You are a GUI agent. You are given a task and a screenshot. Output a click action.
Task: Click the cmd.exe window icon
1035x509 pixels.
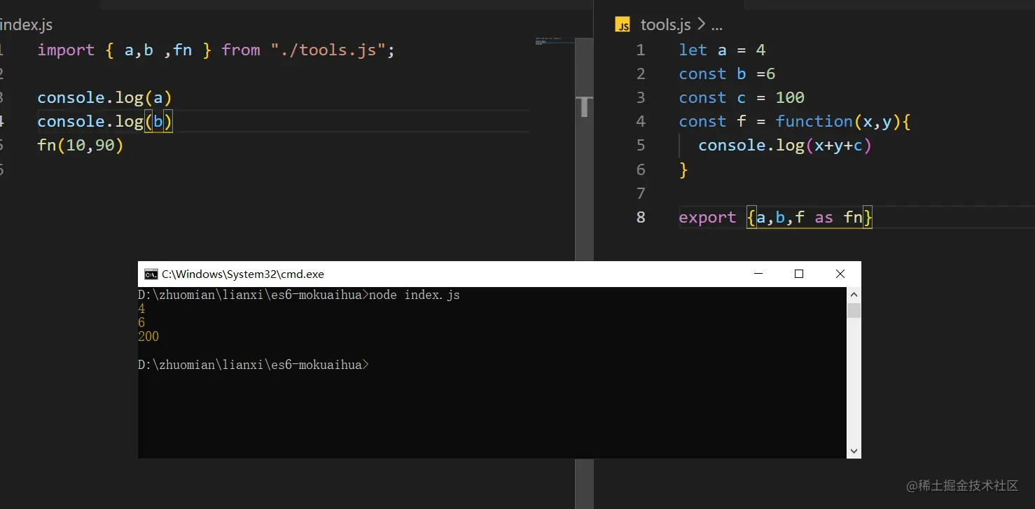click(151, 274)
